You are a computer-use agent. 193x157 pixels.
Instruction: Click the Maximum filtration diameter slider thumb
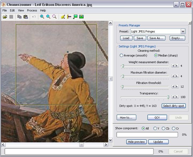pyautogui.click(x=123, y=76)
